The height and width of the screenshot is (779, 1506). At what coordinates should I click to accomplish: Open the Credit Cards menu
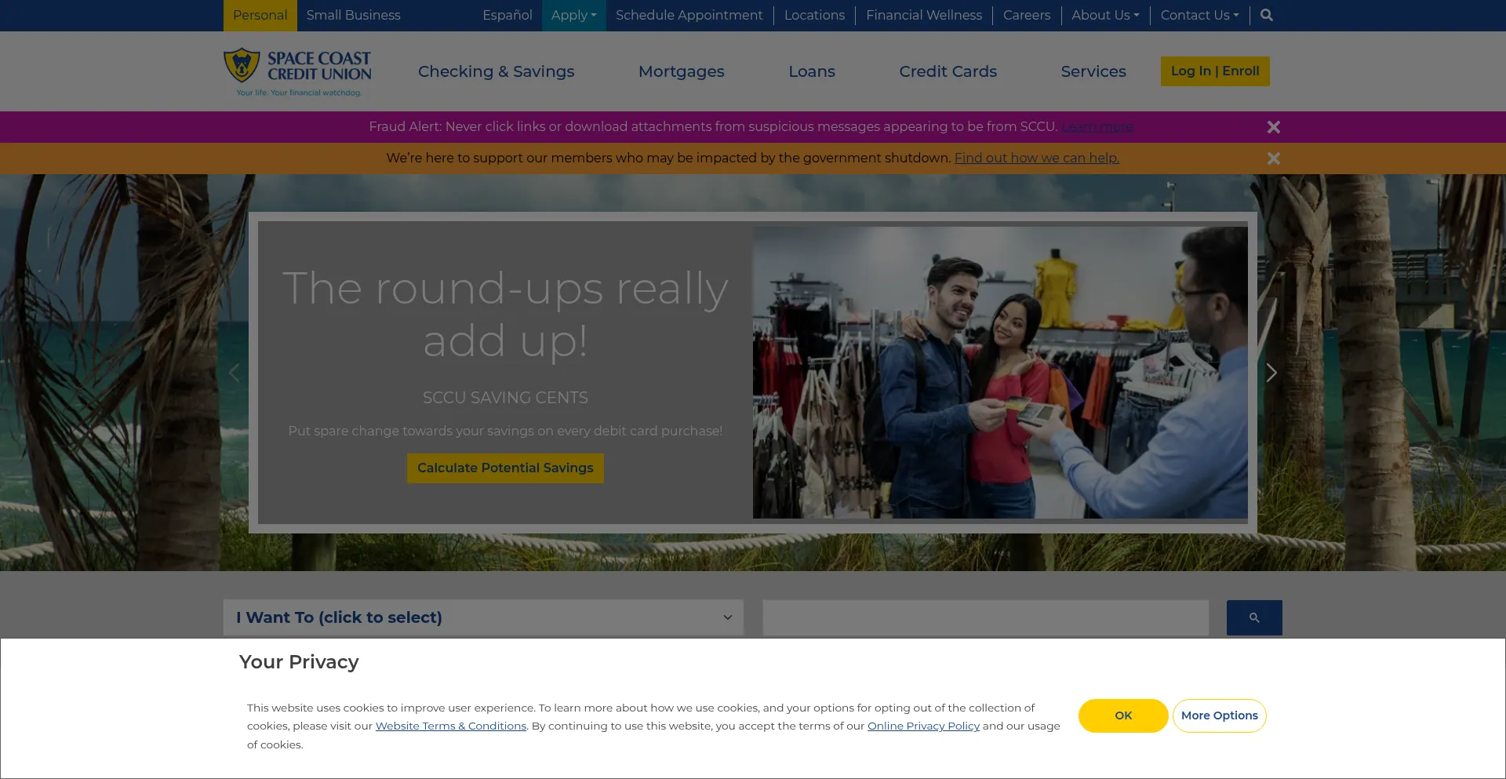coord(948,71)
